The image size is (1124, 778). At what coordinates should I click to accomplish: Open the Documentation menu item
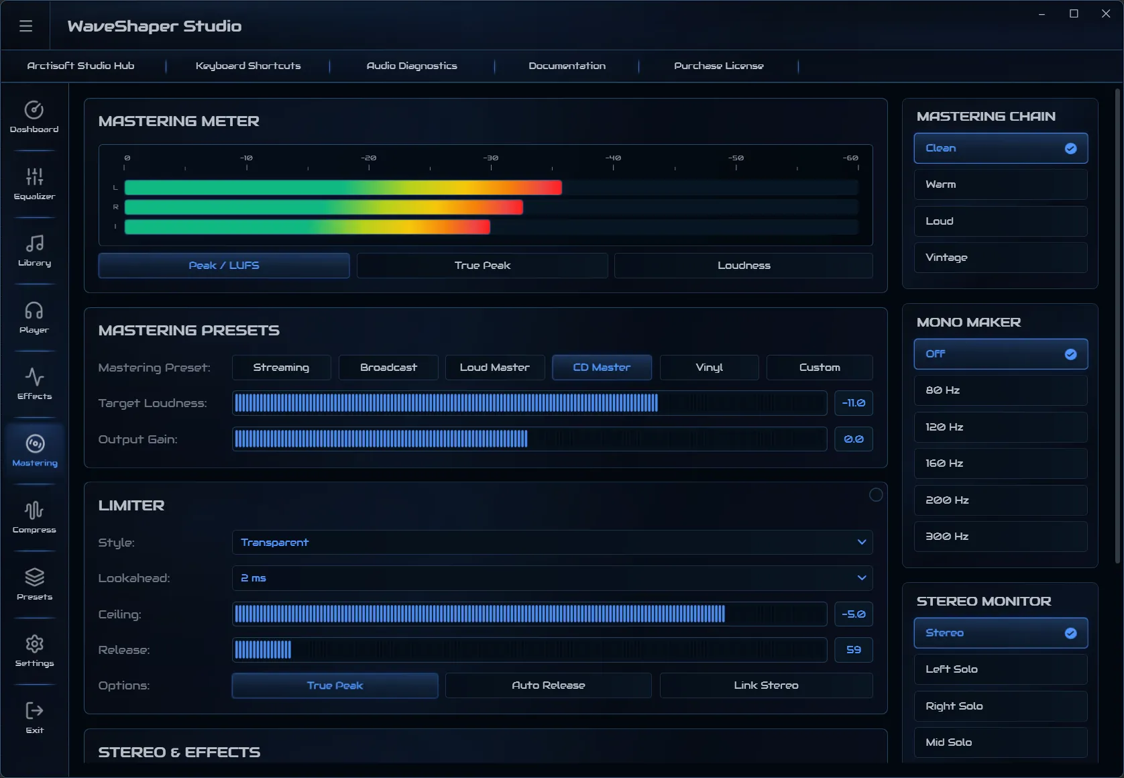click(x=567, y=66)
